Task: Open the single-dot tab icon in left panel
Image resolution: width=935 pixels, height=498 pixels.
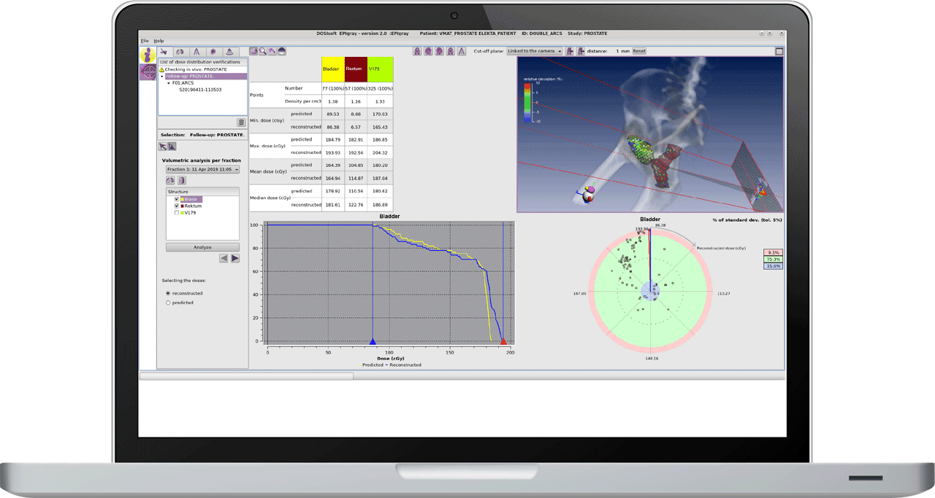Action: tap(213, 52)
